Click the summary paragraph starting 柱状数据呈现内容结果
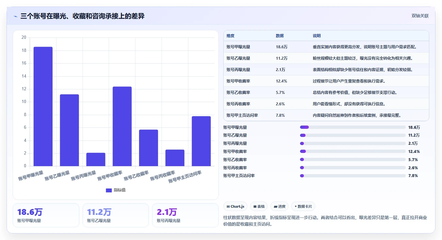This screenshot has width=442, height=240. 325,221
